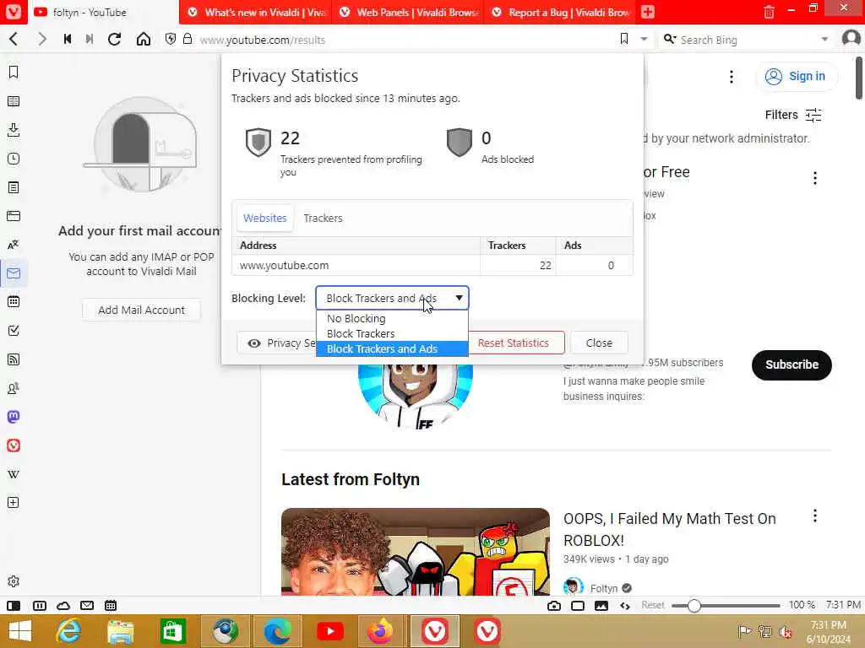Open the Tasks panel
The height and width of the screenshot is (648, 865).
click(14, 331)
